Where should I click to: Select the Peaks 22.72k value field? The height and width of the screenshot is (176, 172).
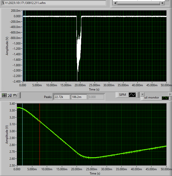62,97
